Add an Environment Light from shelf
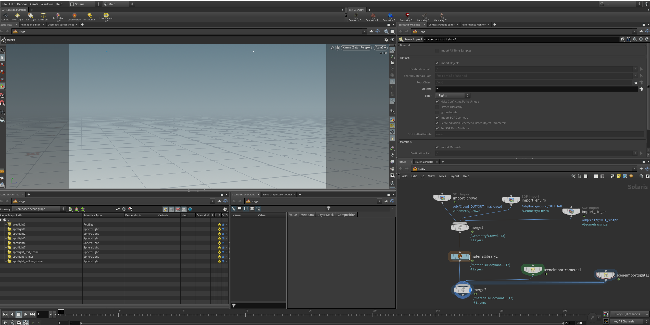The image size is (650, 325). [106, 17]
